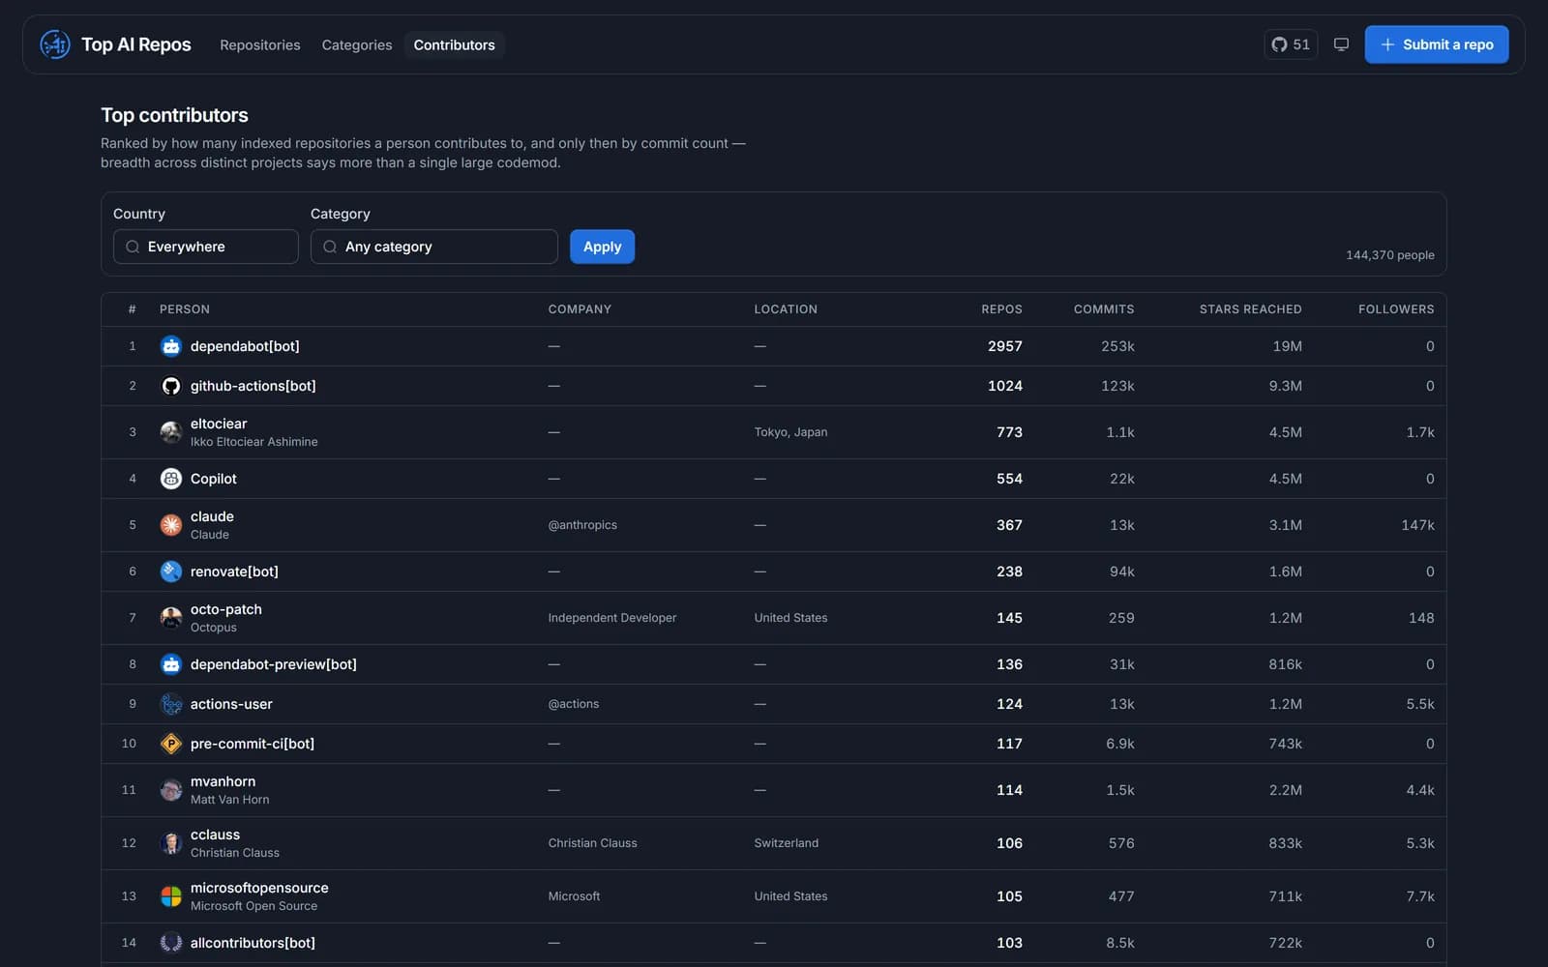Click the Copilot avatar icon

(x=171, y=479)
